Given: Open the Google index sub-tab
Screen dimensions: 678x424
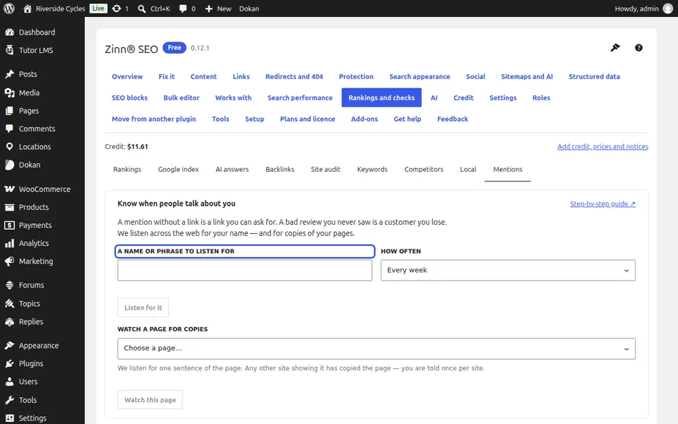Looking at the screenshot, I should pos(178,169).
